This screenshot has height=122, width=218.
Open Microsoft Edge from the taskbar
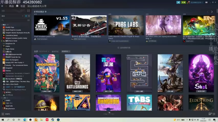point(25,120)
